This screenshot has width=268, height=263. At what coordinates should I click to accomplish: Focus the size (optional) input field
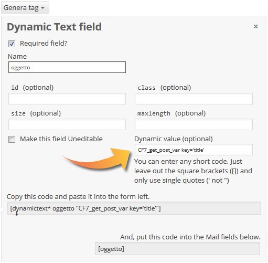click(x=67, y=124)
